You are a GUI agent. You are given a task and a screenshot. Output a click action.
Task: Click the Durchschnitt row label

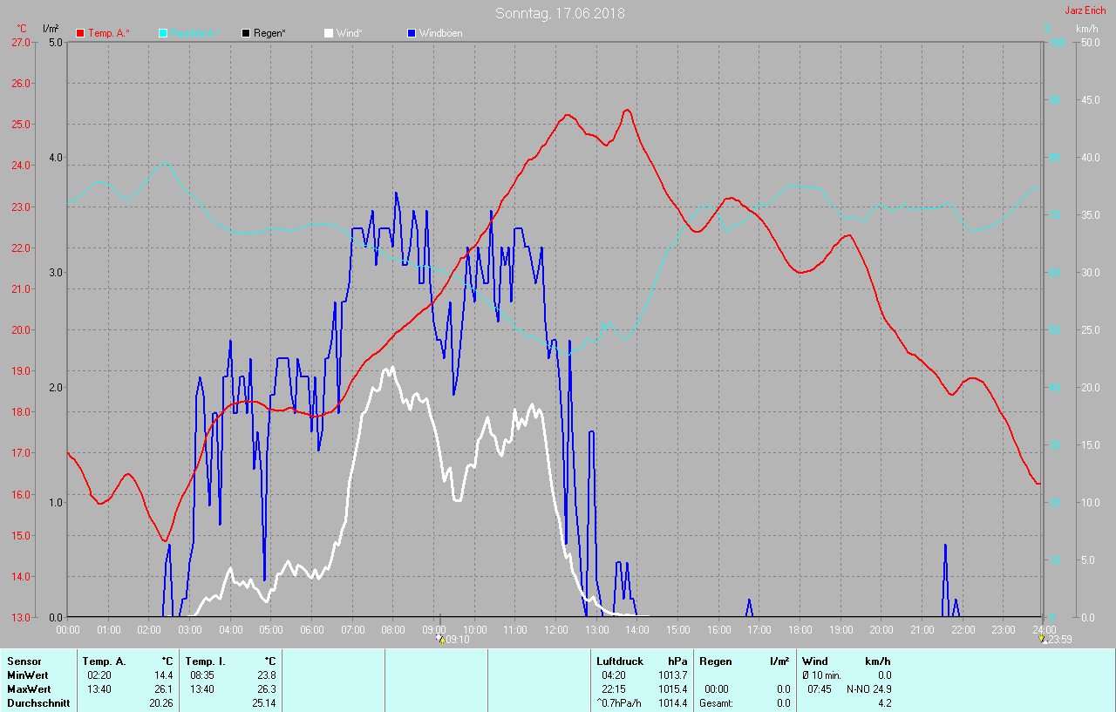pos(38,703)
